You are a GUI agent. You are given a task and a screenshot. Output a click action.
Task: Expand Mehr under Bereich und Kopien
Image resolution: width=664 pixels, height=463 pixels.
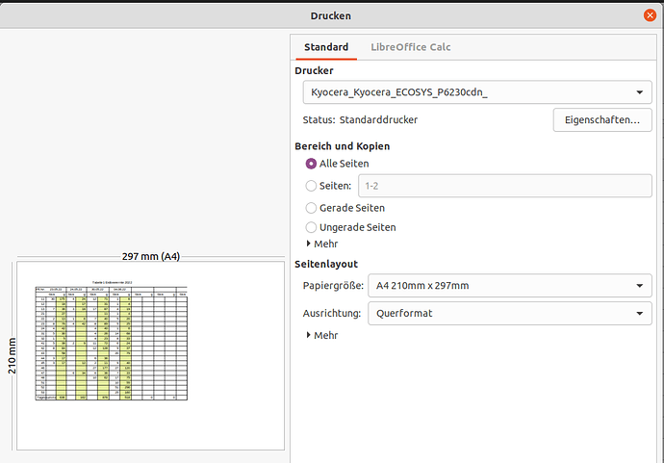pos(322,244)
